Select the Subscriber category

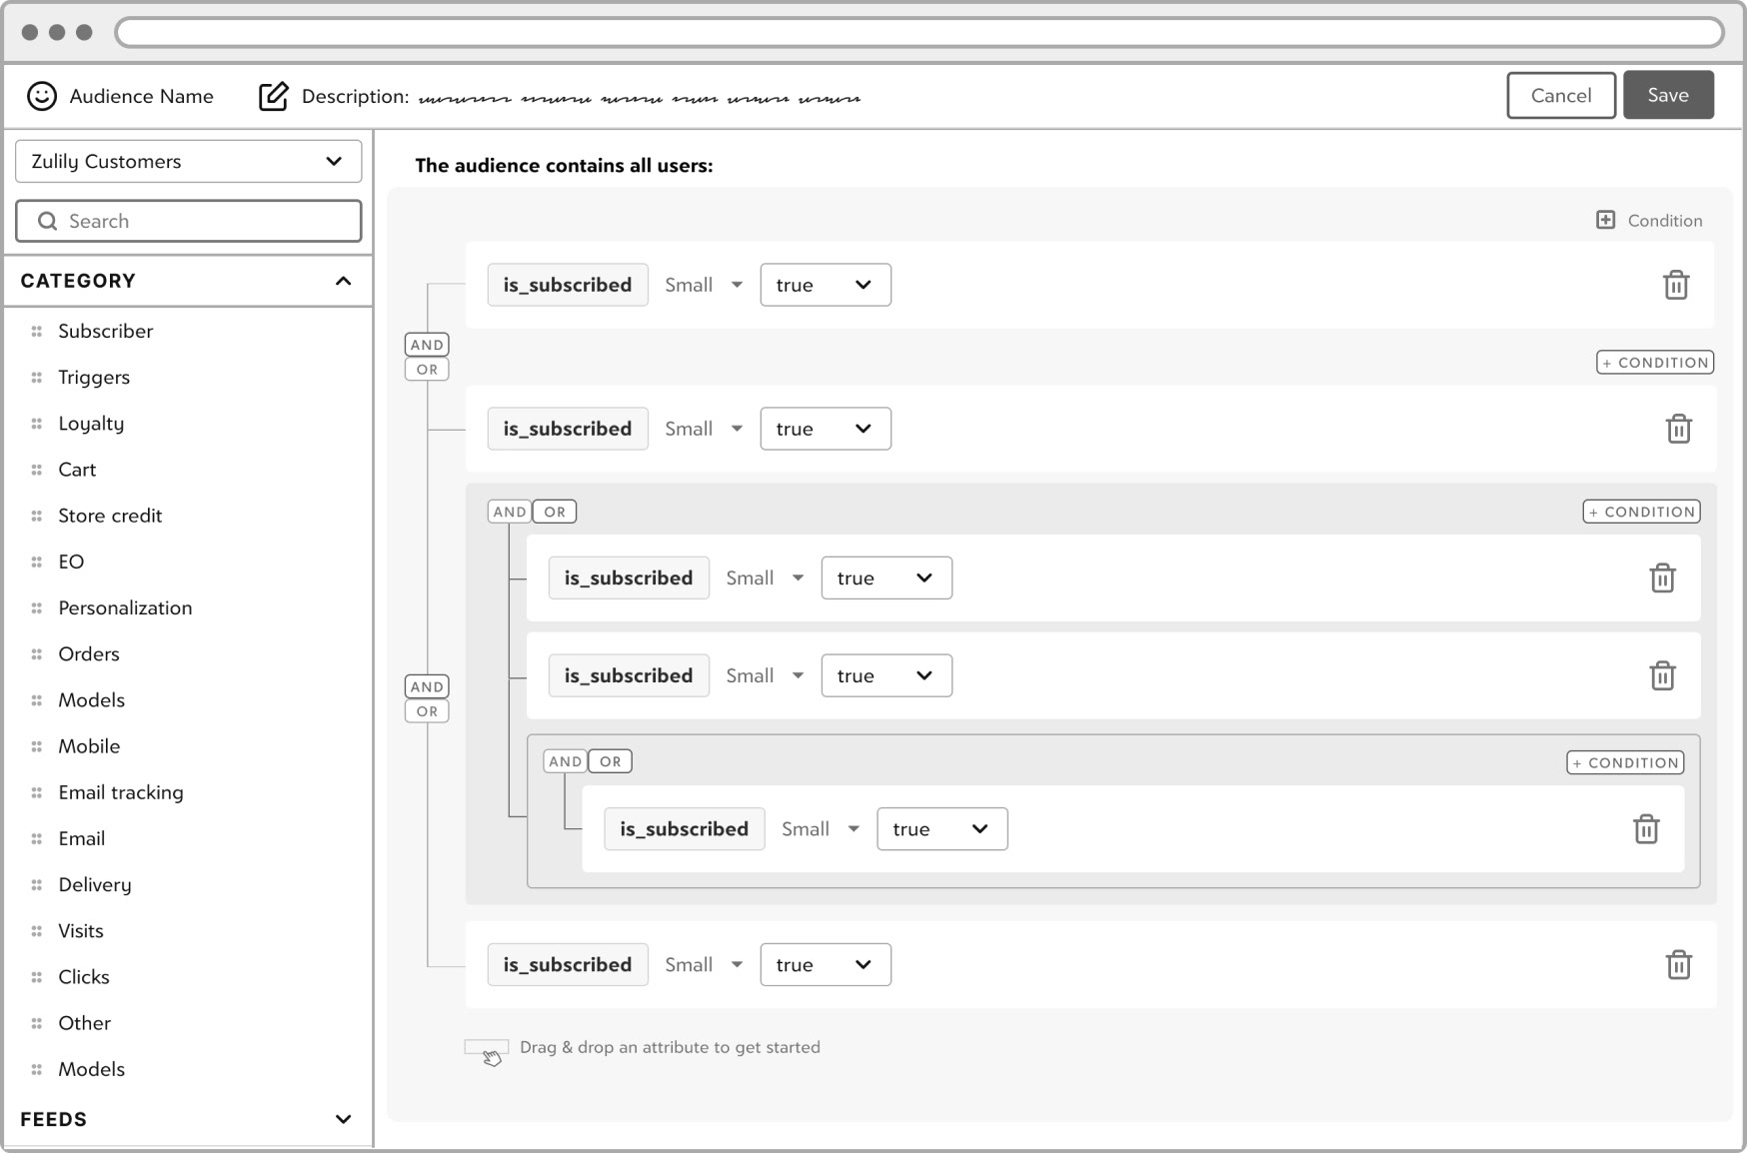106,331
